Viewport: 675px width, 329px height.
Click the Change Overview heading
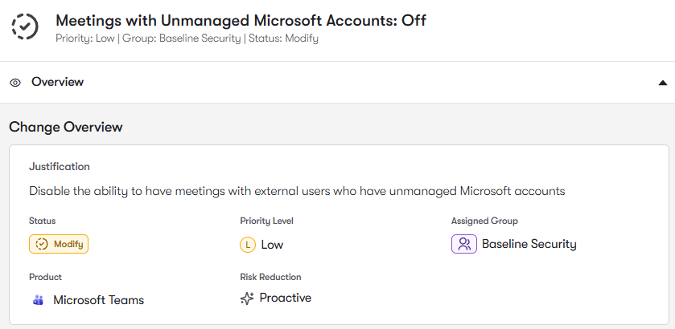(66, 127)
